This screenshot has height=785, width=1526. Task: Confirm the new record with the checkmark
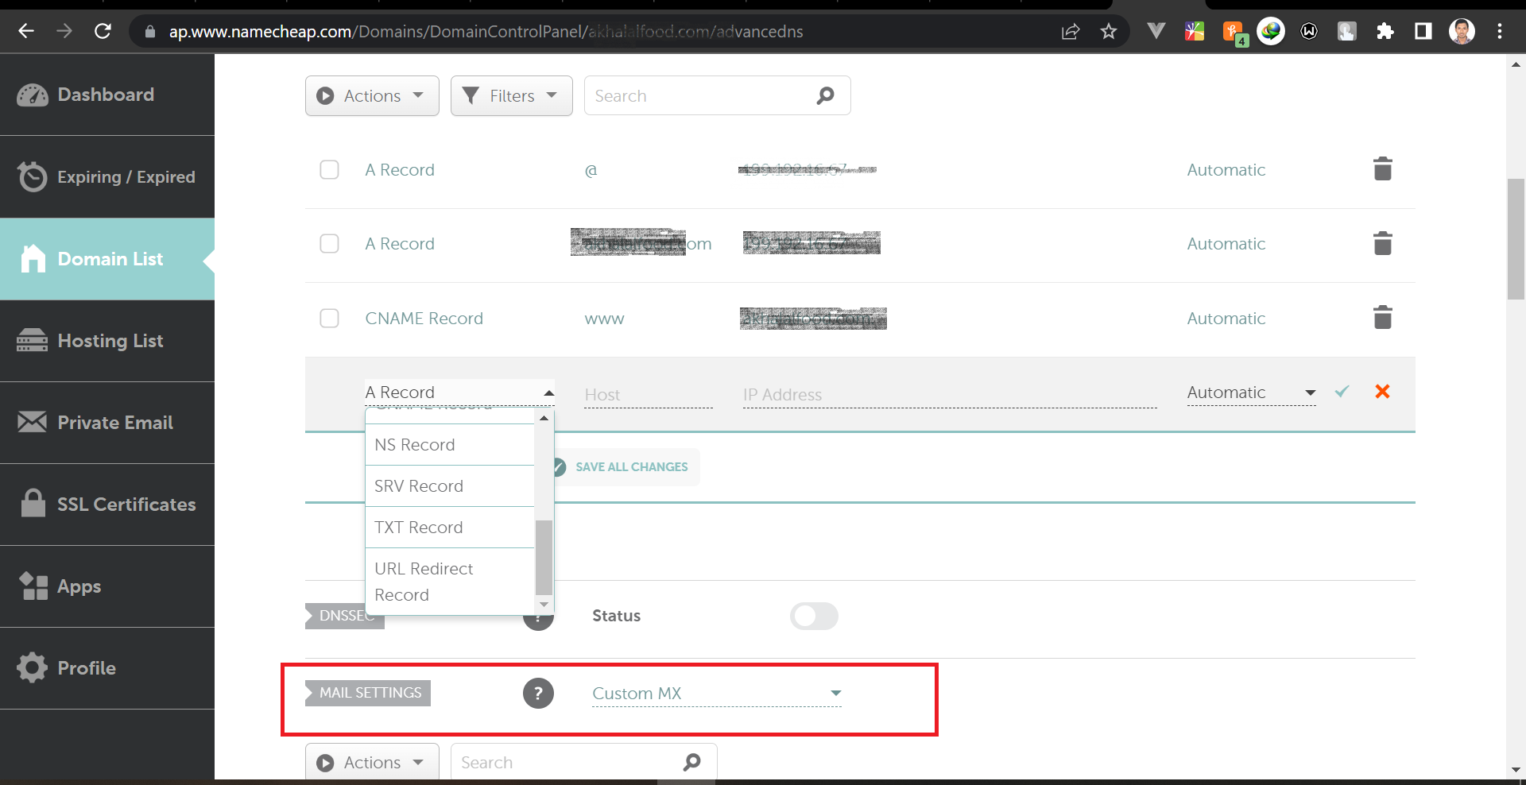[1342, 392]
